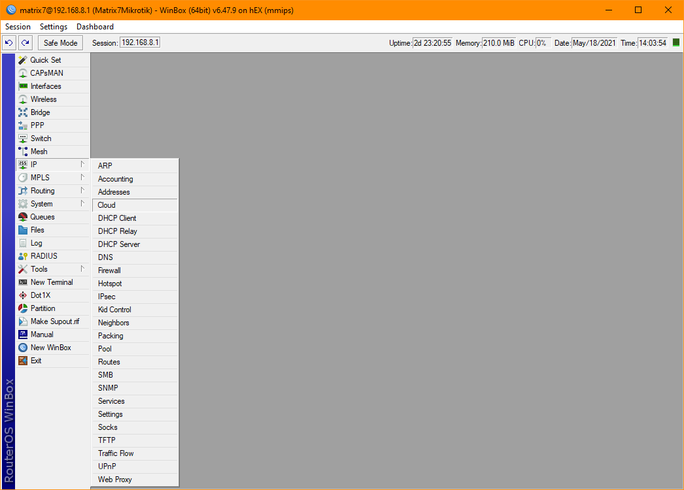This screenshot has height=490, width=684.
Task: Click the System gear icon
Action: coord(23,204)
